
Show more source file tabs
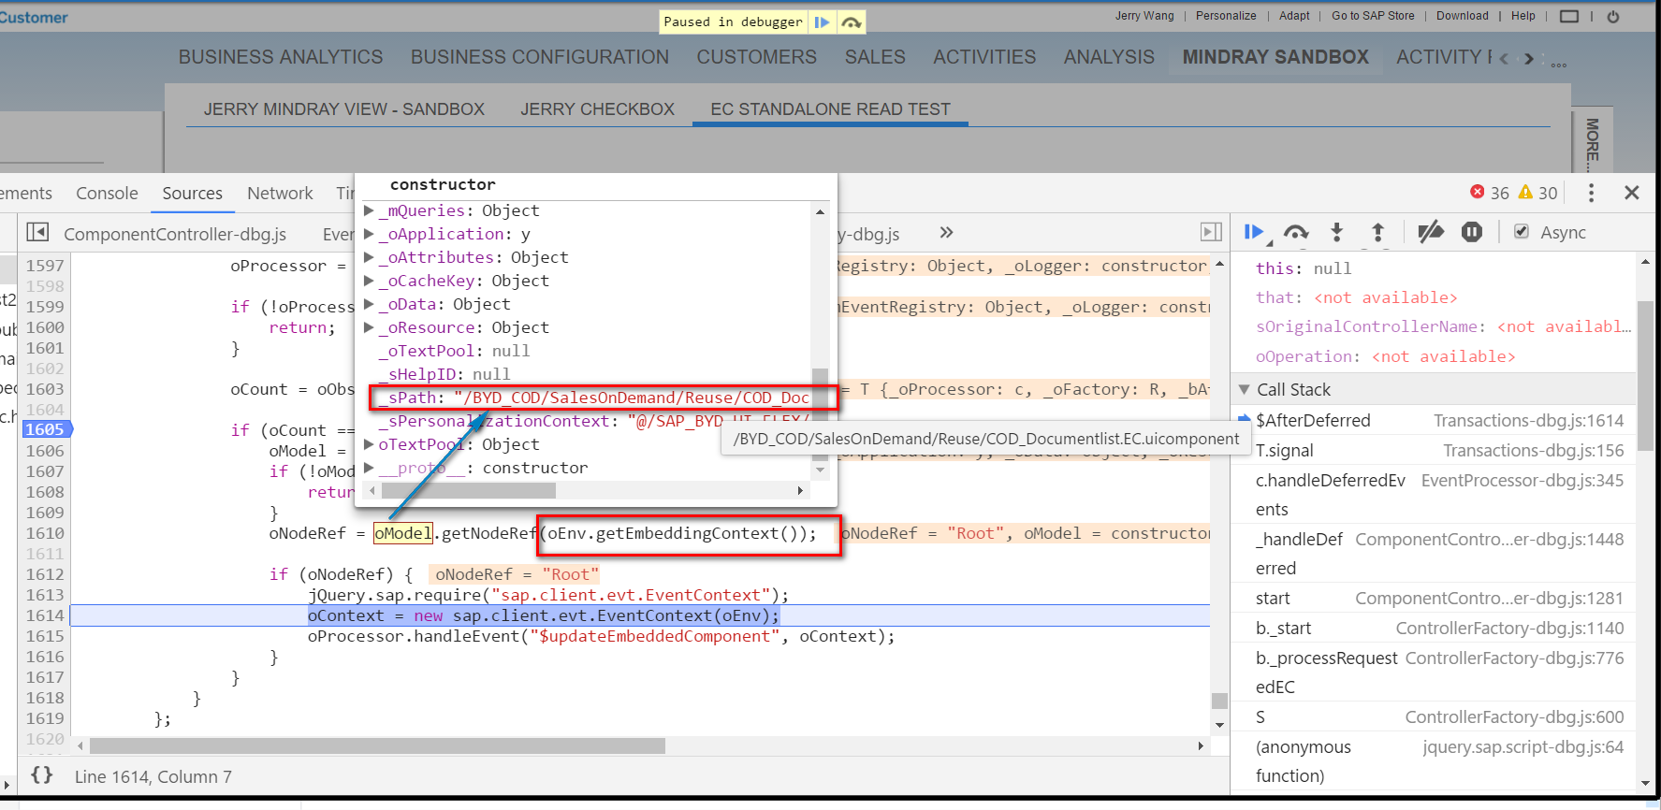(946, 232)
